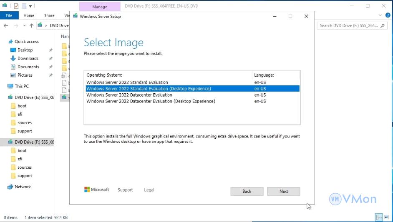Open sources folder under DVD Drive (F:)

click(x=25, y=167)
